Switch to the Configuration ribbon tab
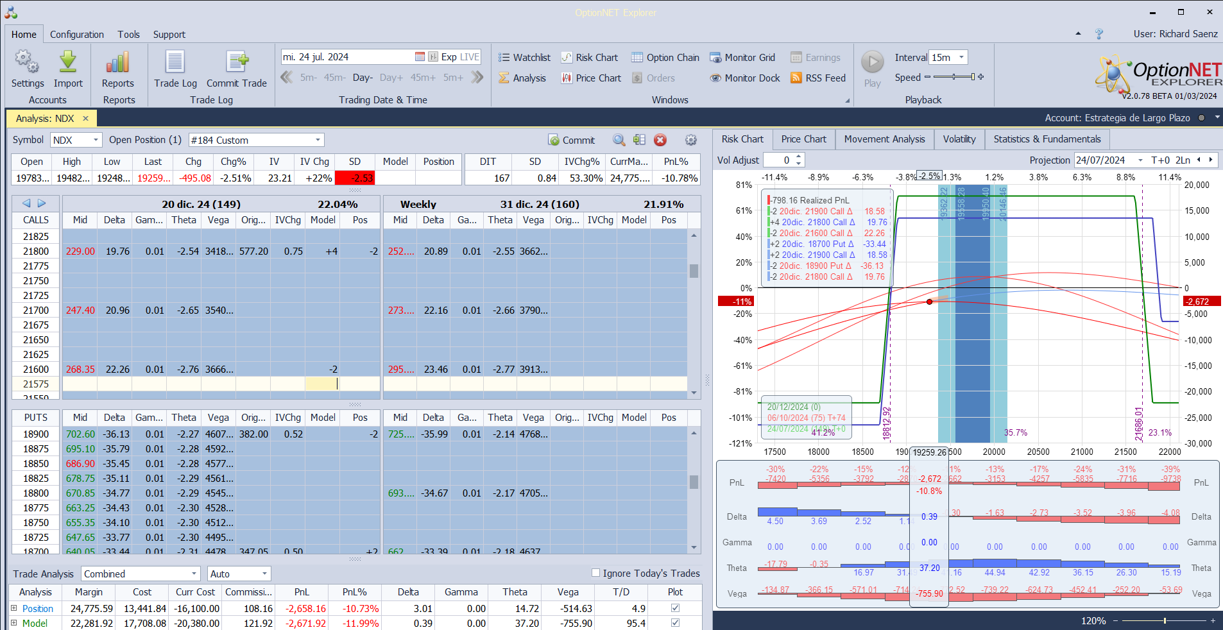1223x630 pixels. click(x=77, y=34)
